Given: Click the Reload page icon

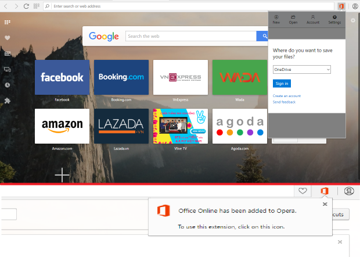Looking at the screenshot, I should pyautogui.click(x=26, y=6).
